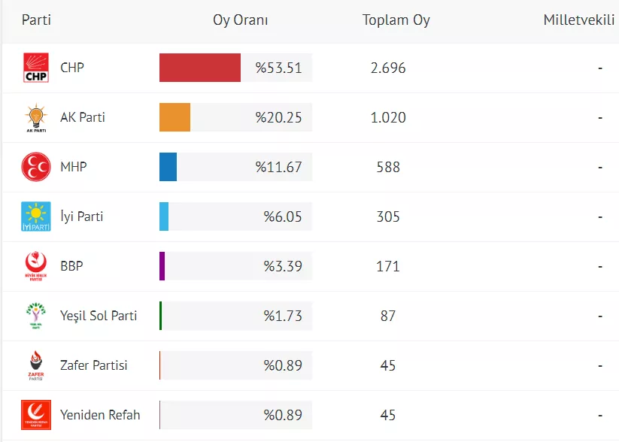This screenshot has height=442, width=619.
Task: Click the blue MHP vote bar
Action: click(x=168, y=167)
